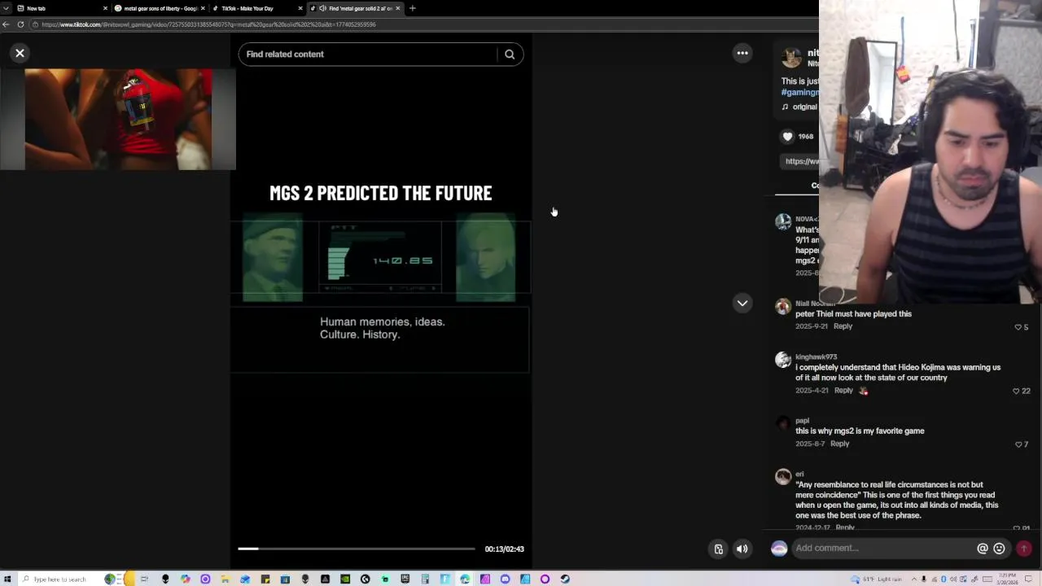
Task: Select the 'Find metal gear solid 2 ai' tab
Action: [x=355, y=8]
